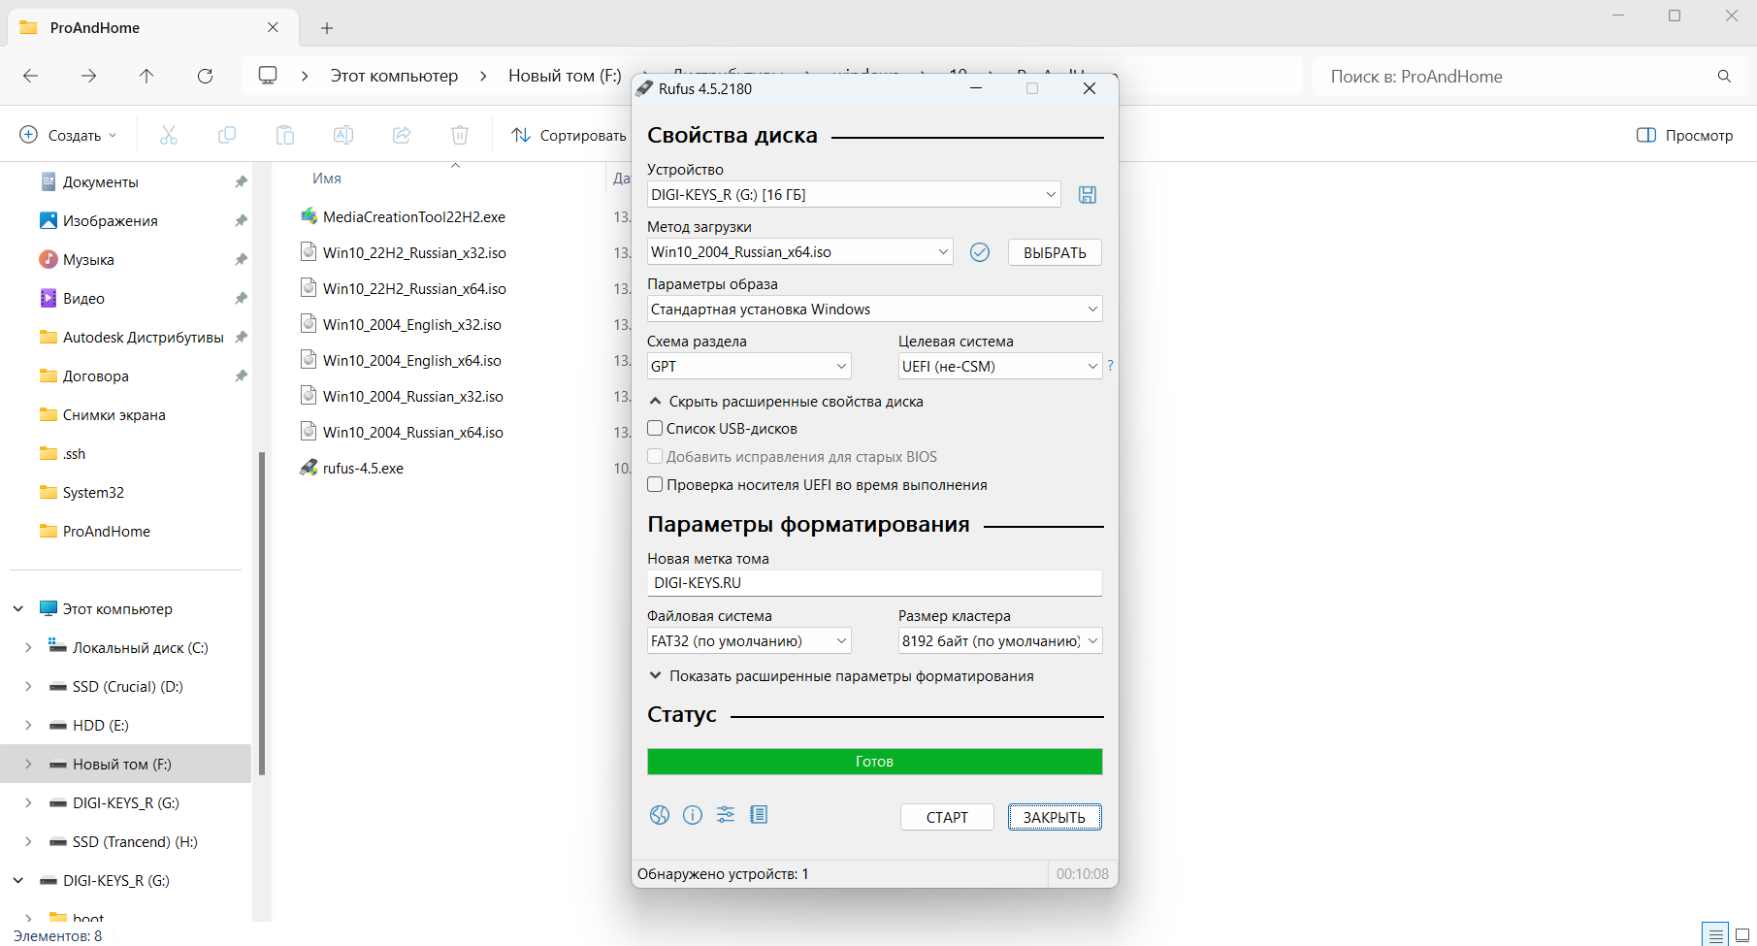Screen dimensions: 1757x946
Task: Click the volume label input field
Action: click(x=874, y=583)
